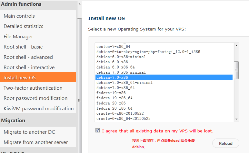Viewport: 249px width, 153px height.
Task: Open KiwiVM password modification
Action: [x=39, y=109]
